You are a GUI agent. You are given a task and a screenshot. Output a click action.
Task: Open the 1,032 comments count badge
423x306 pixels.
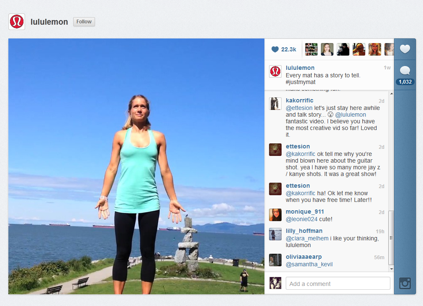[x=405, y=82]
